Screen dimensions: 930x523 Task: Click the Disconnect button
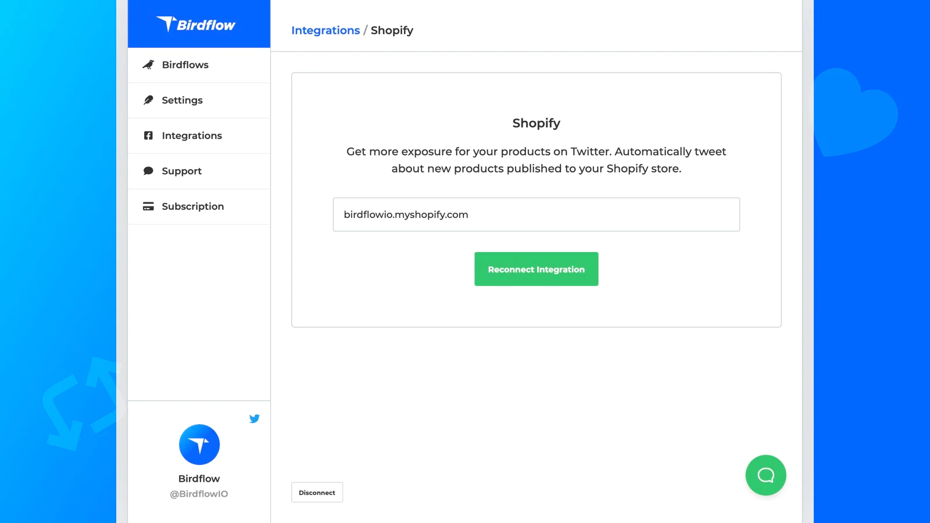317,492
